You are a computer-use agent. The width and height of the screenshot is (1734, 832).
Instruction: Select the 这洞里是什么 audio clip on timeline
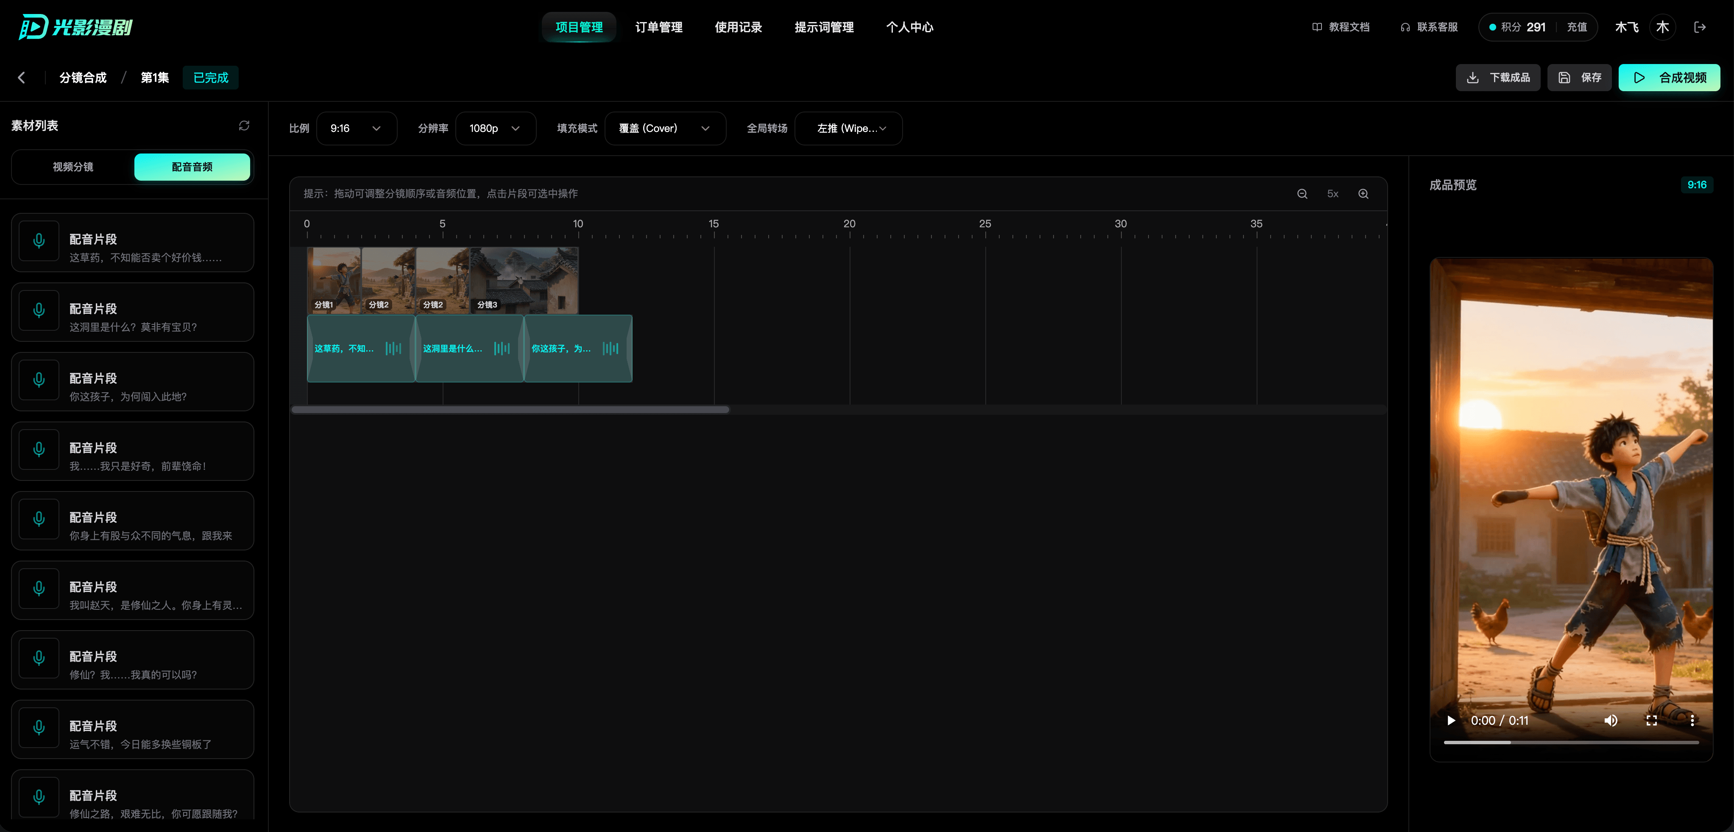point(469,349)
